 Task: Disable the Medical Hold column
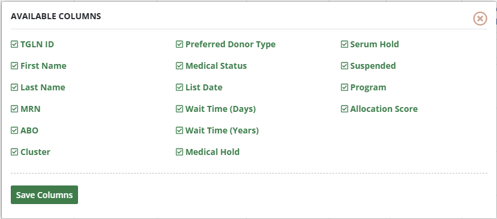pos(179,152)
